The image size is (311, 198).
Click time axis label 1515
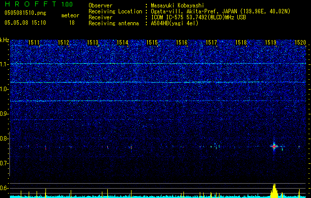pos(152,43)
